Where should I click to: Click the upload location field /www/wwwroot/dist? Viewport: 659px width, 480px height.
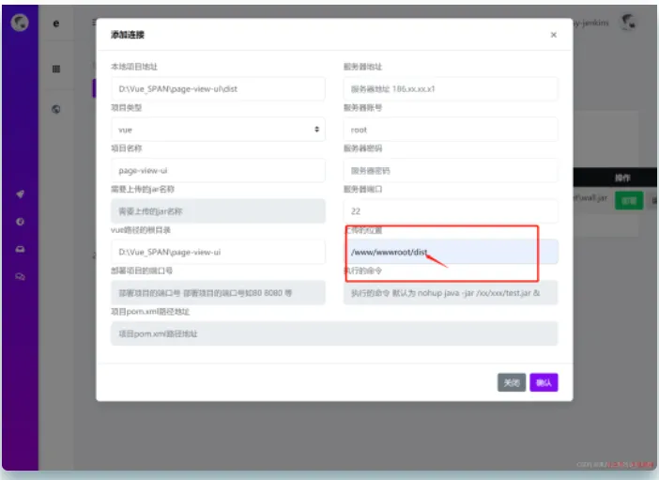point(451,252)
